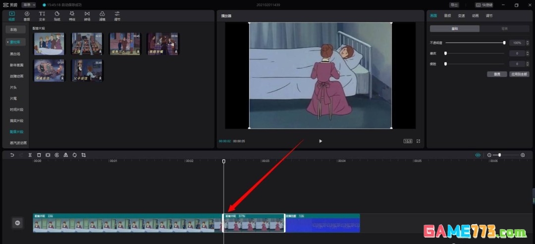Click the timeline zoom-in plus icon

523,155
